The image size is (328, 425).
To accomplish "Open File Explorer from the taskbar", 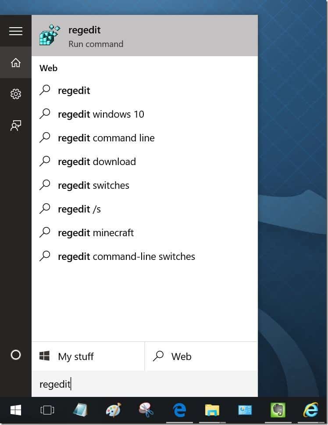I will point(212,410).
